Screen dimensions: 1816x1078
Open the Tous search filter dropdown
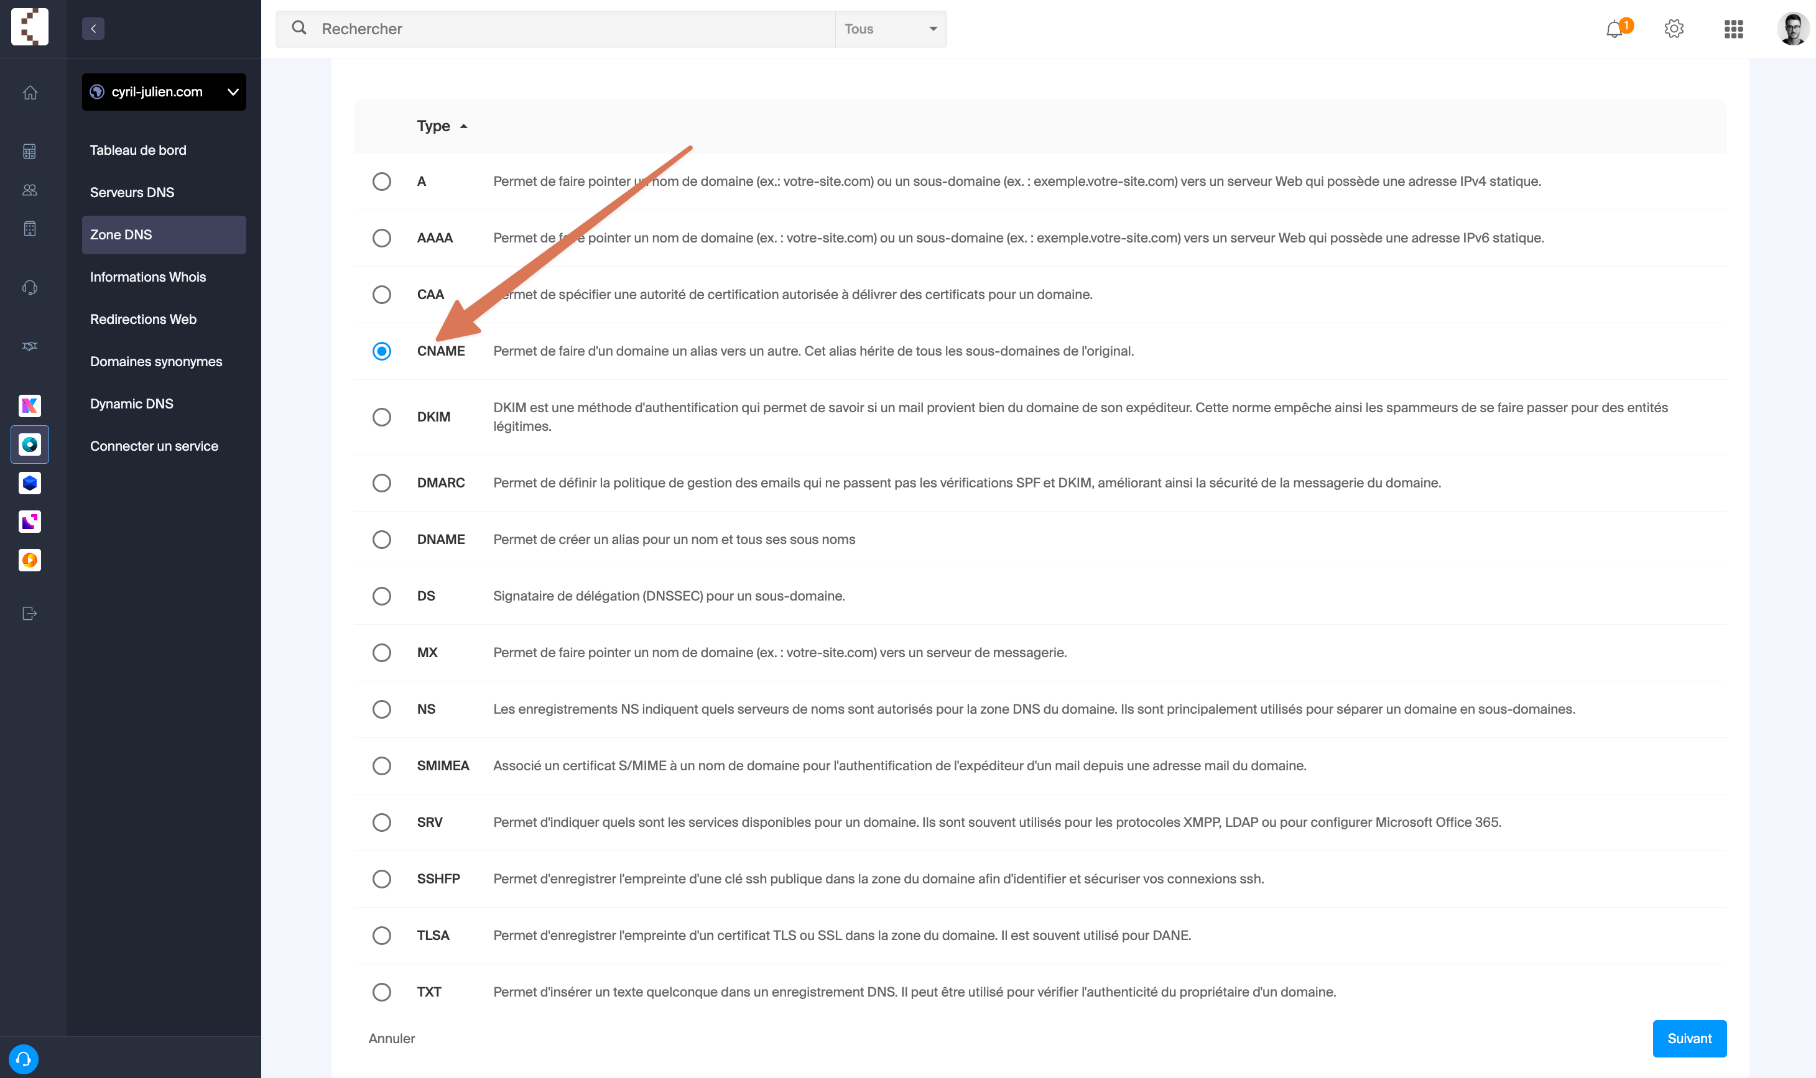click(890, 29)
